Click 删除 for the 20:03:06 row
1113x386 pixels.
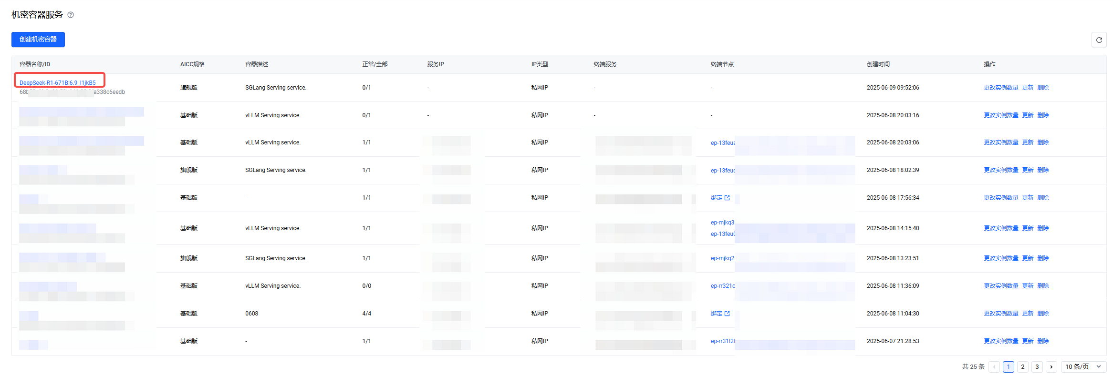tap(1043, 142)
